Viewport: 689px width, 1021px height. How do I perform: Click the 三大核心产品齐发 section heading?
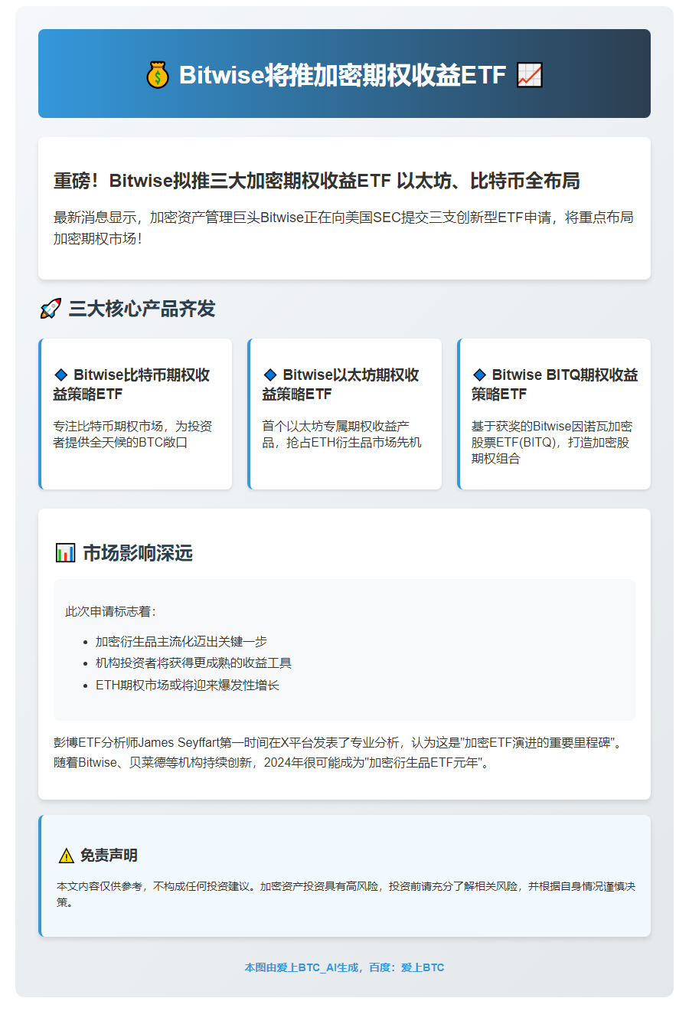[x=143, y=308]
